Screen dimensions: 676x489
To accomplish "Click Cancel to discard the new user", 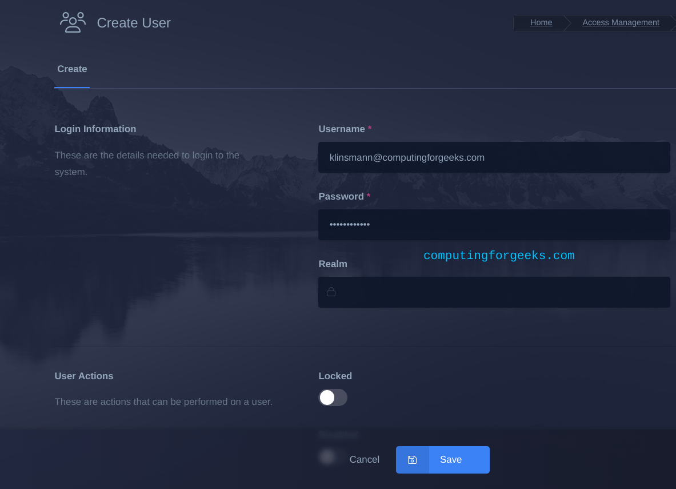I will [364, 459].
